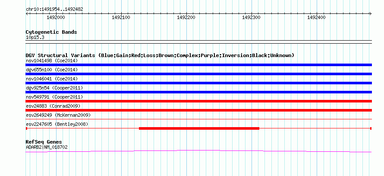Viewport: 384px width, 176px height.
Task: Open the ADARB2|NM_018702 gene label
Action: 47,147
